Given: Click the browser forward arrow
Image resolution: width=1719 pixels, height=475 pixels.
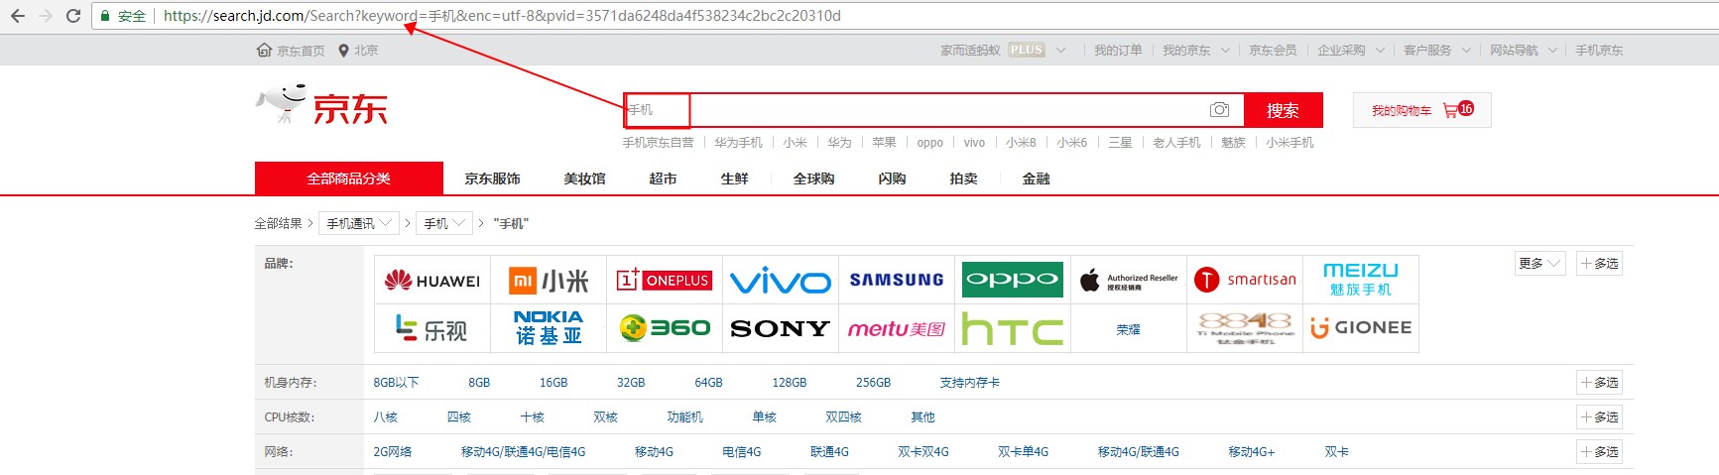Looking at the screenshot, I should 45,16.
